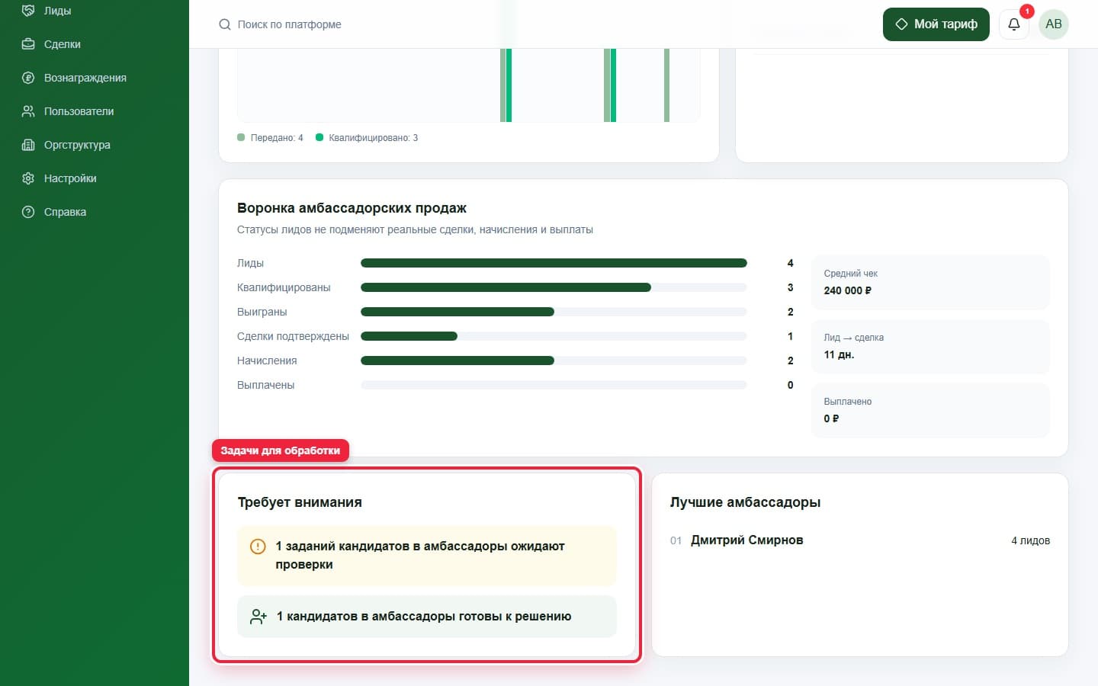Screen dimensions: 1098x686
Task: Open the Настройки section
Action: click(95, 178)
